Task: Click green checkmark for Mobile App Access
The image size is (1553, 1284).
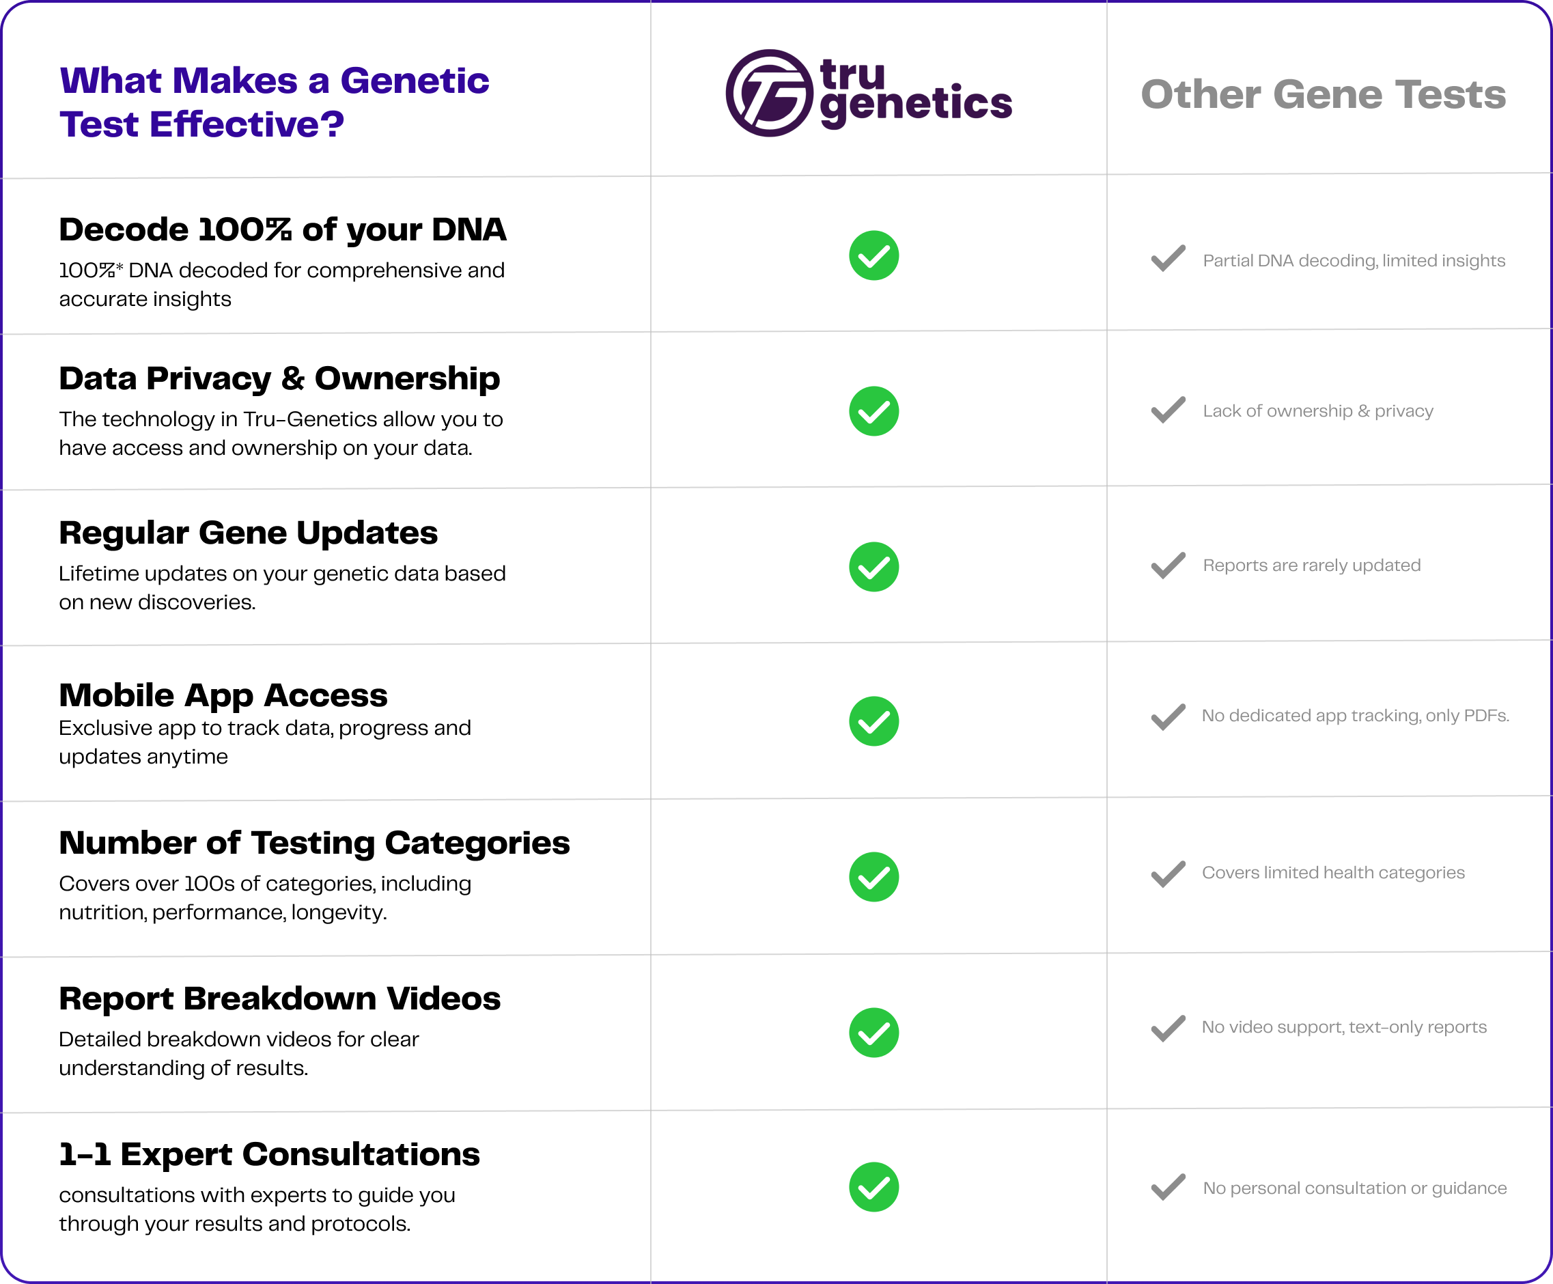Action: [873, 721]
